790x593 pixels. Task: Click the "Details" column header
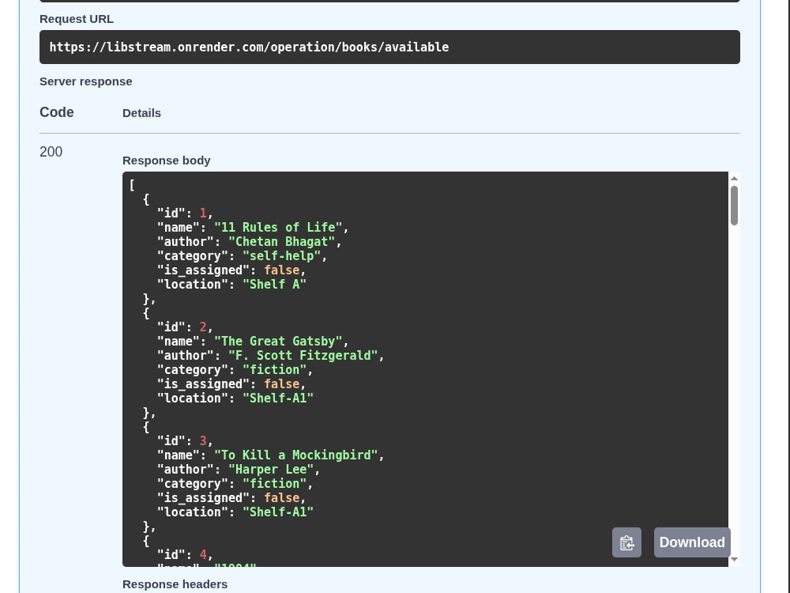point(141,113)
